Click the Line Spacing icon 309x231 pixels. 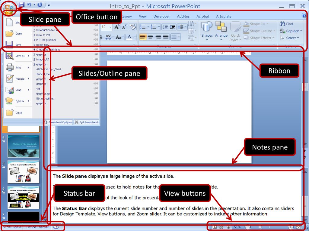pyautogui.click(x=181, y=27)
